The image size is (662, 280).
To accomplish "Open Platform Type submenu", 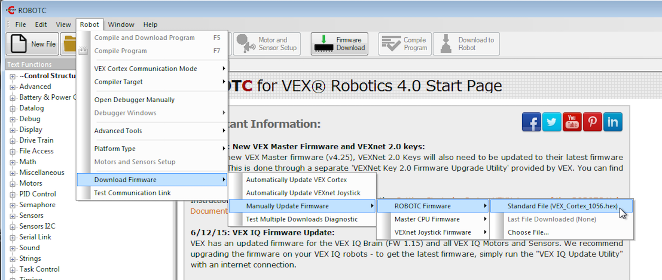I will tap(152, 149).
